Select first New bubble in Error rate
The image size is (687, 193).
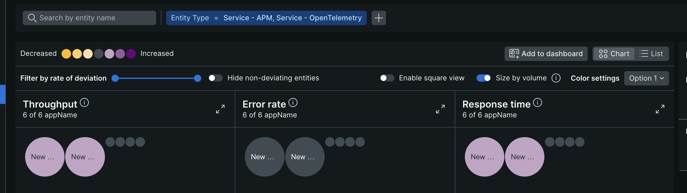pyautogui.click(x=265, y=157)
